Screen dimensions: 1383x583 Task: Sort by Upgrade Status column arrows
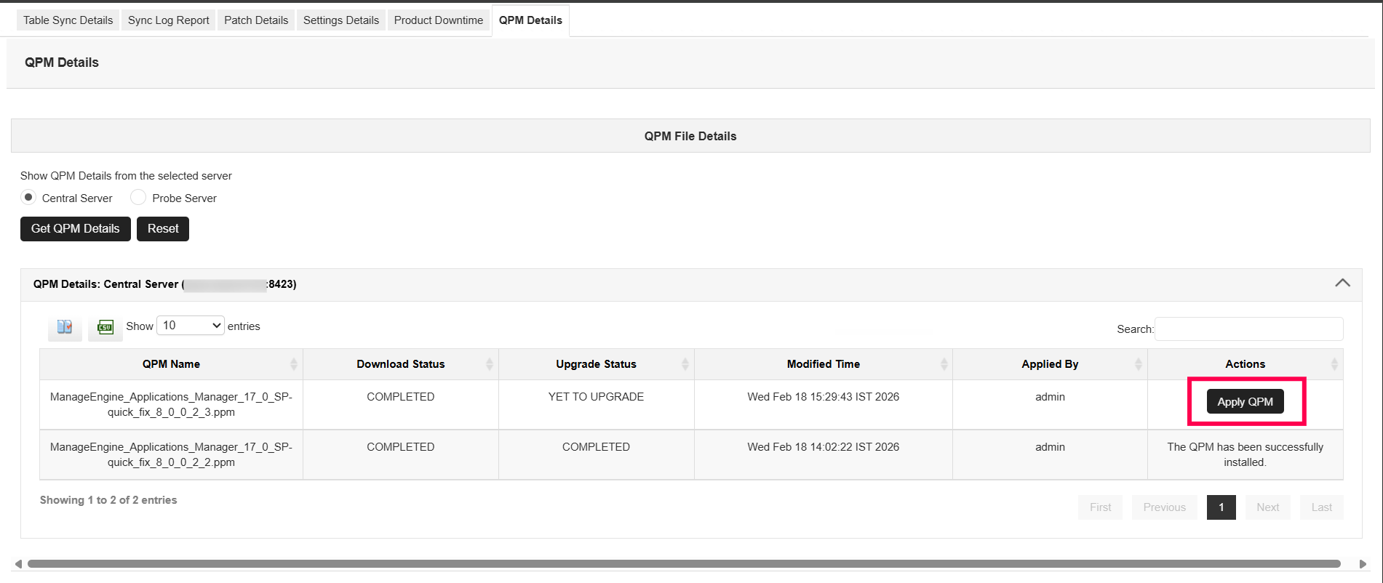coord(685,364)
